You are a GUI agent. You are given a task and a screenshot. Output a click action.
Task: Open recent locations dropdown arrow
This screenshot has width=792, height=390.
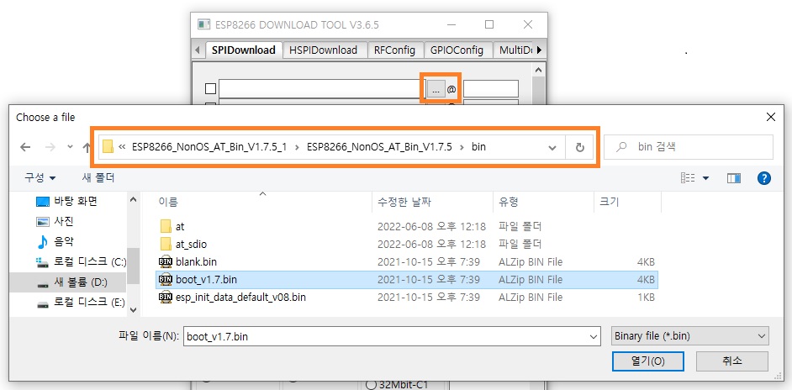coord(71,147)
